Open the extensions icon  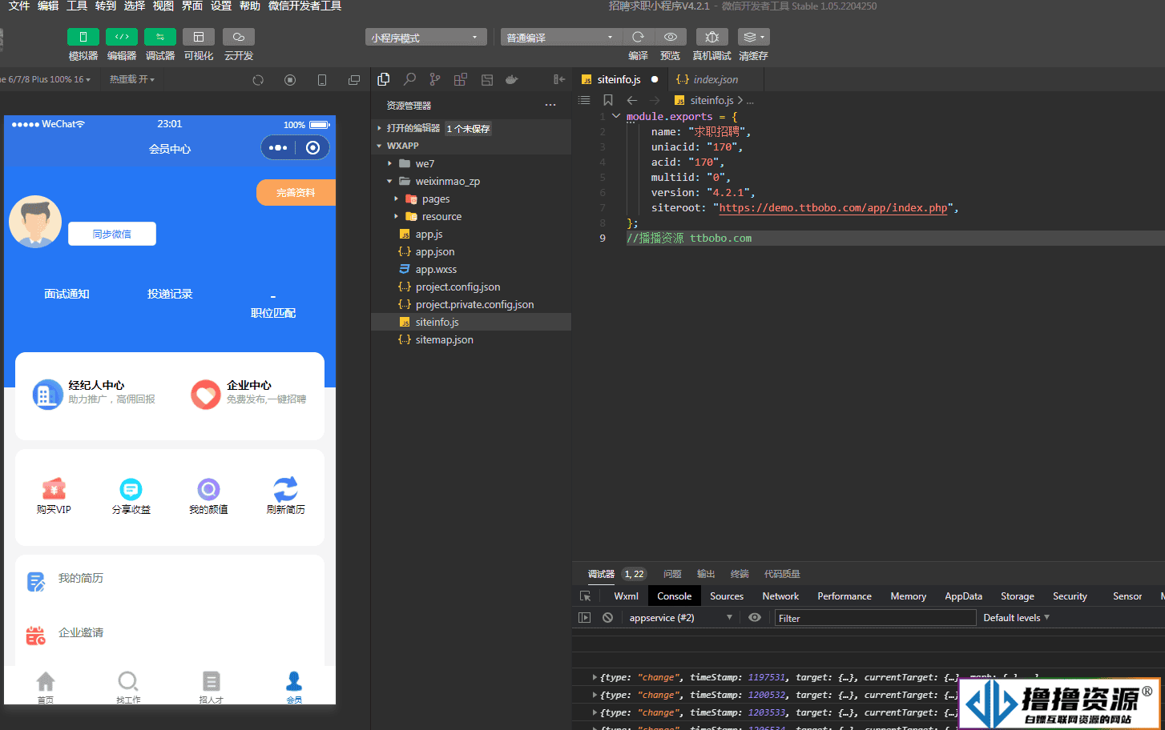(461, 79)
